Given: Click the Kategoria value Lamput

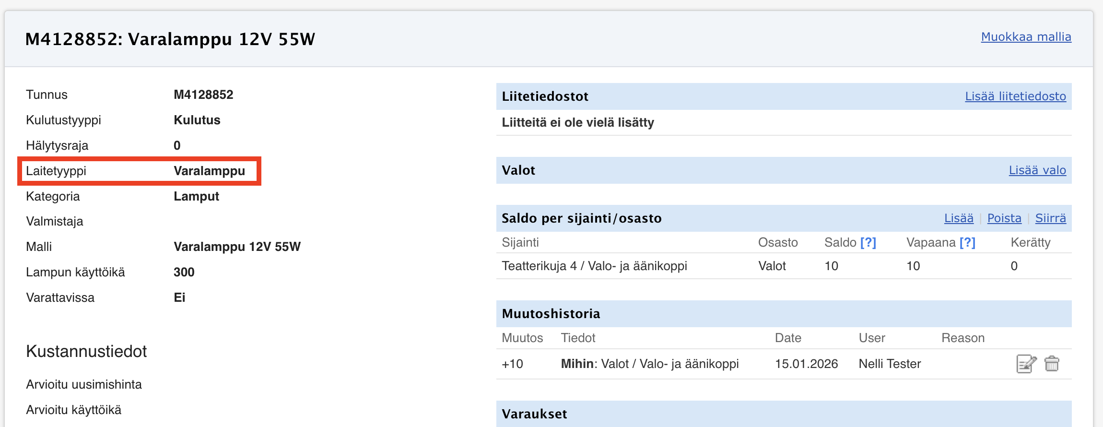Looking at the screenshot, I should 196,196.
